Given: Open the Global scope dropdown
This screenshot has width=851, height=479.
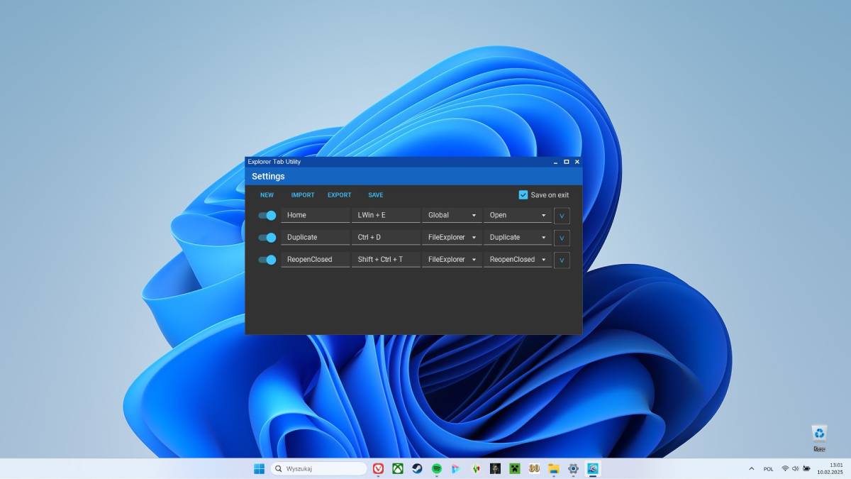Looking at the screenshot, I should [452, 216].
